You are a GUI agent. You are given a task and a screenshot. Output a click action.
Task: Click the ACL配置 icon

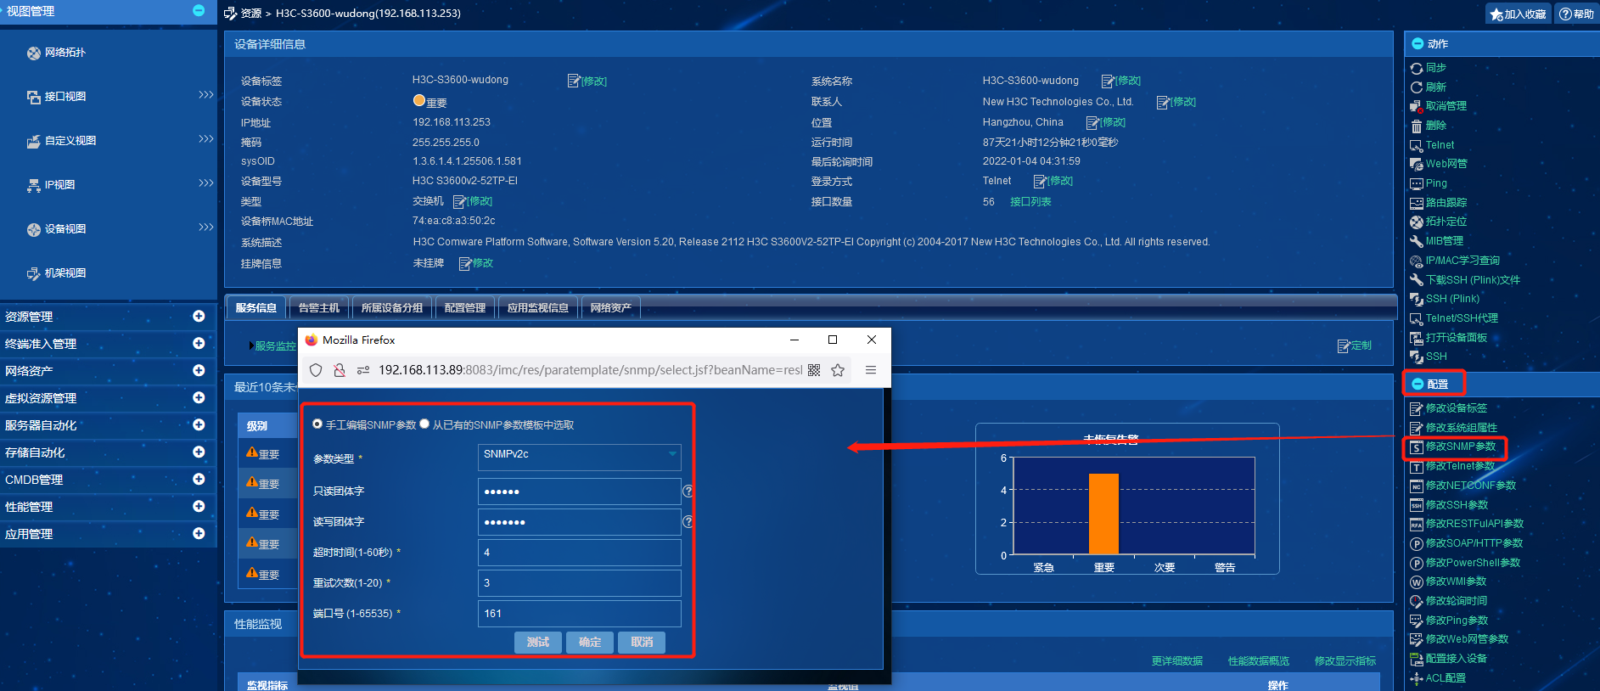click(x=1416, y=678)
